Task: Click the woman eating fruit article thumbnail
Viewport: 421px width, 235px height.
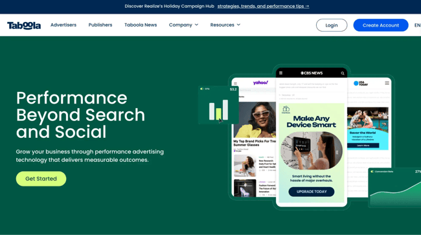Action: pyautogui.click(x=245, y=166)
